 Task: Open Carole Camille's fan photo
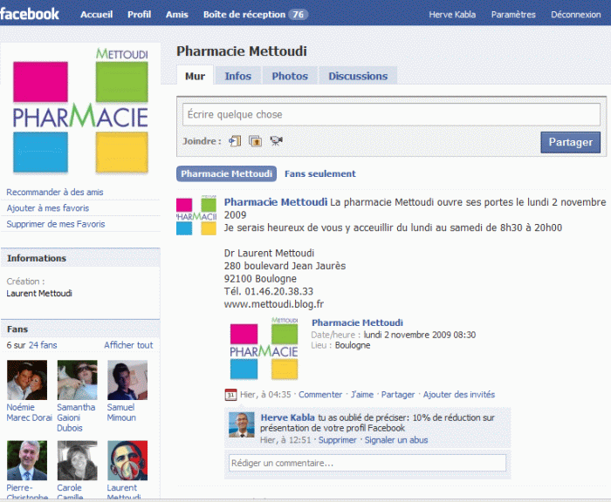pyautogui.click(x=77, y=460)
